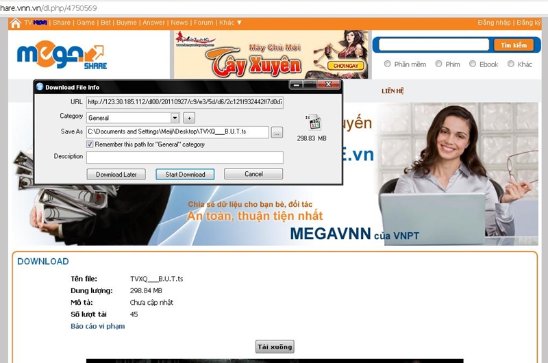Click the Download Later button
Viewport: 548px width, 363px height.
point(116,175)
